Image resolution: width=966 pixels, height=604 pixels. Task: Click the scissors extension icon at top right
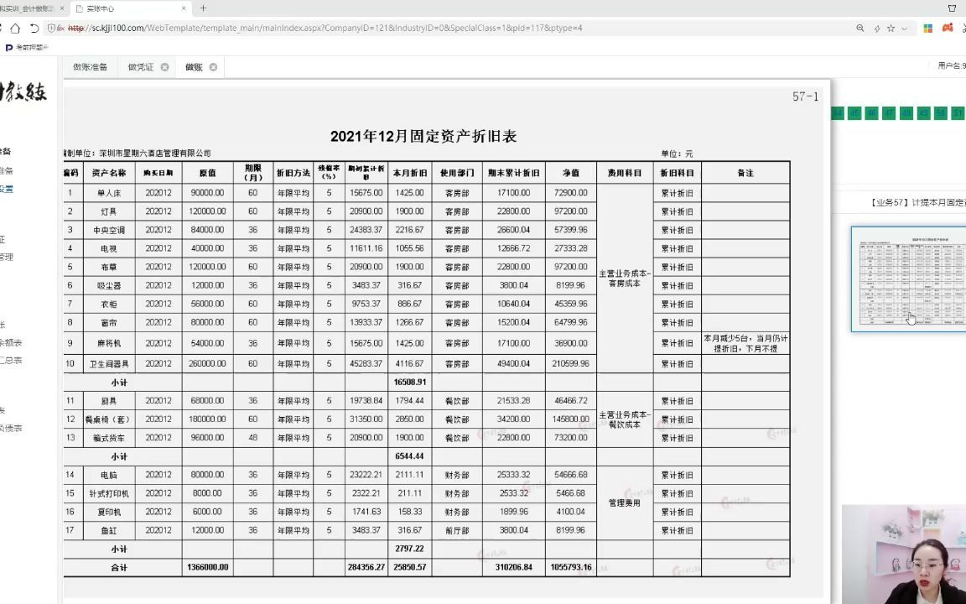(964, 28)
